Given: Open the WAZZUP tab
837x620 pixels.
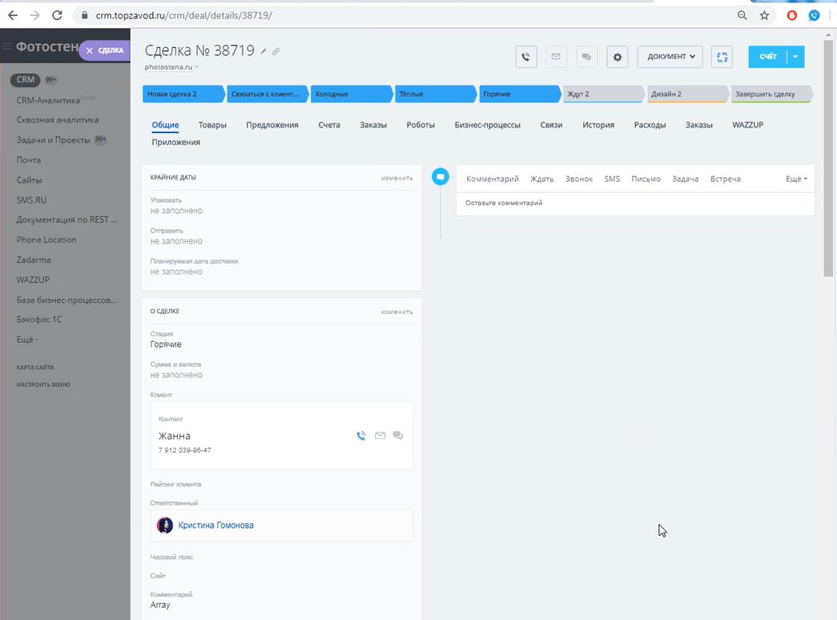Looking at the screenshot, I should coord(748,125).
